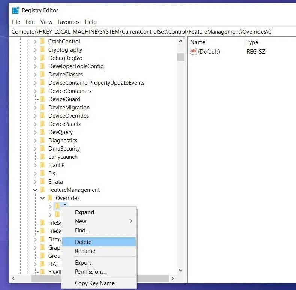Select the Diagnostics folder icon
This screenshot has height=290, width=296.
[x=43, y=140]
